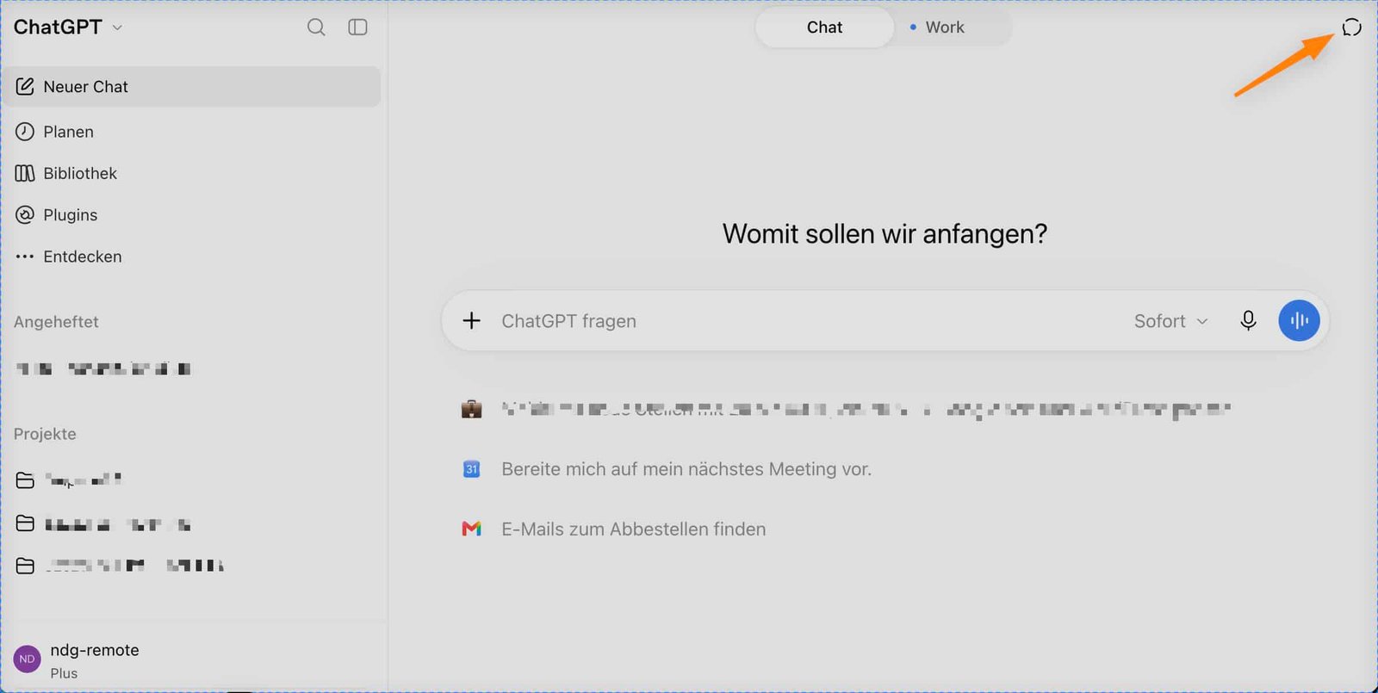Open the ChatGPT model dropdown
Screen dimensions: 1378x693
[68, 28]
